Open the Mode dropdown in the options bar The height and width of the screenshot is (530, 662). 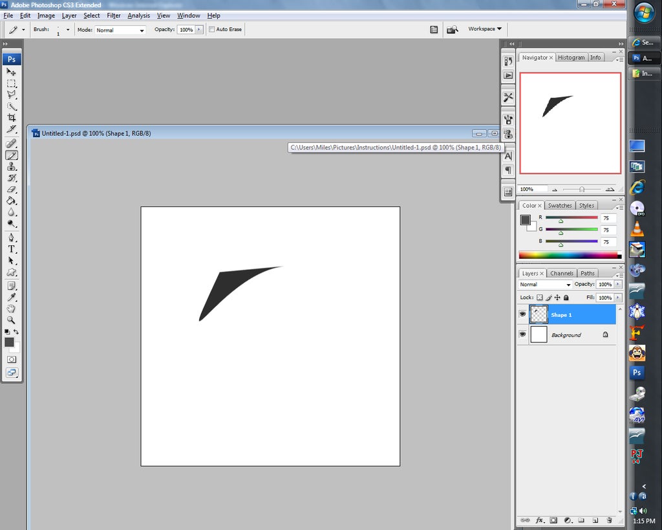coord(120,30)
